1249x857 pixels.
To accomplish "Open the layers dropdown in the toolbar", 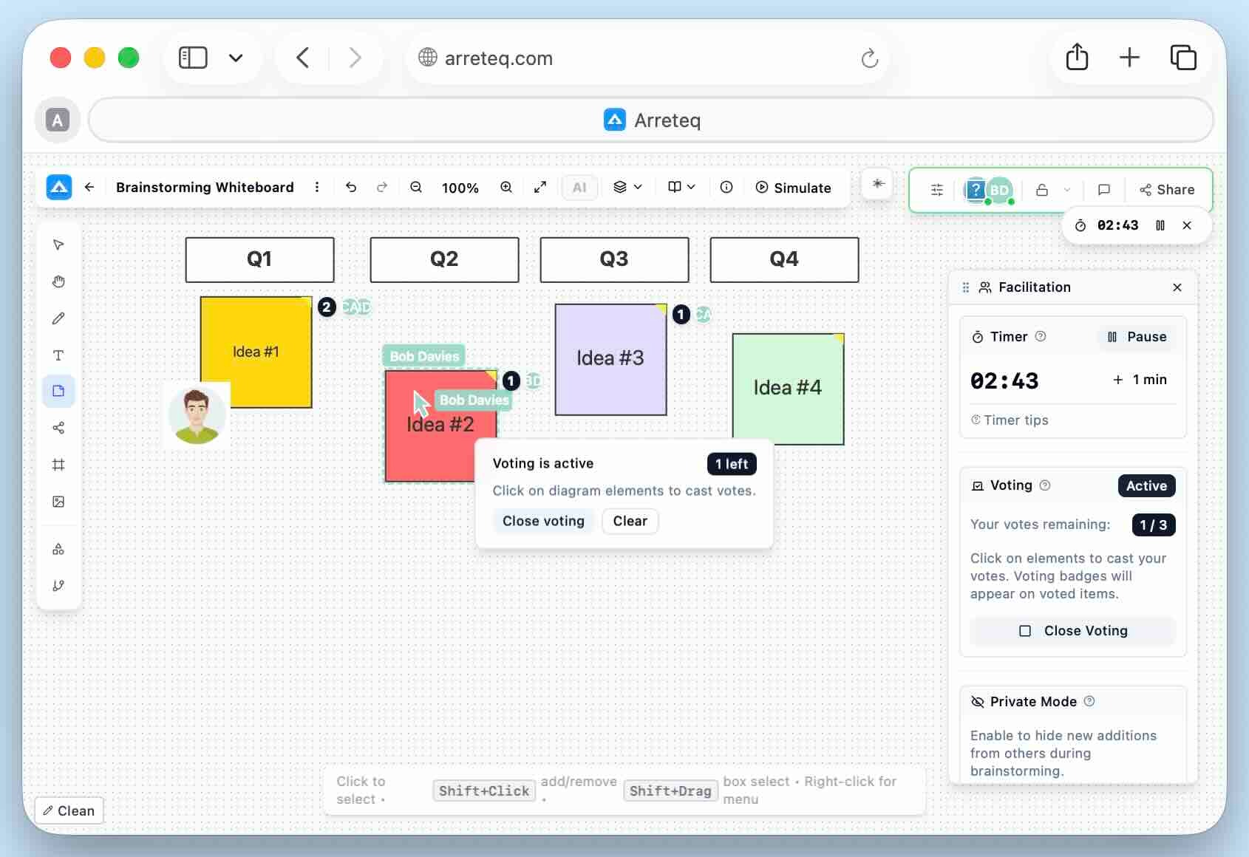I will pyautogui.click(x=627, y=188).
